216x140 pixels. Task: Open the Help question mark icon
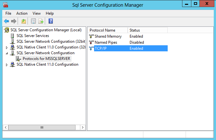(51, 21)
